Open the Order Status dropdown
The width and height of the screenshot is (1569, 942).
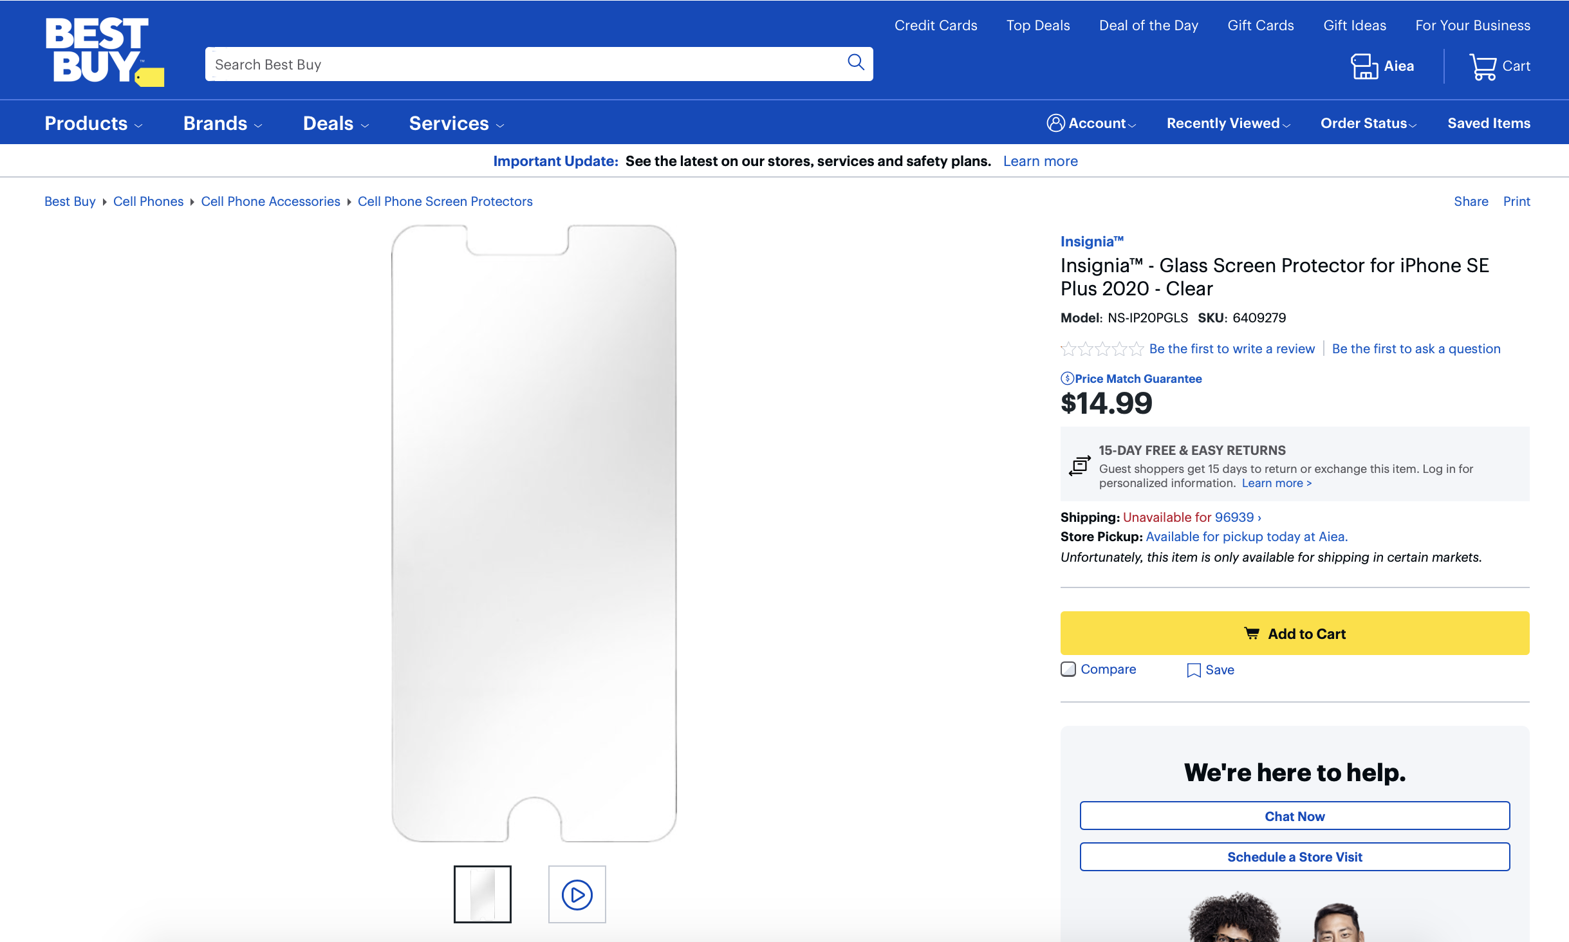[1368, 123]
